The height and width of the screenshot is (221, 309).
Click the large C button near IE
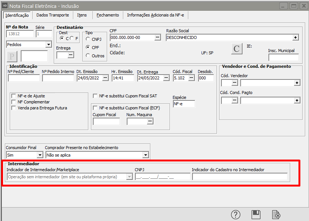tap(236, 49)
